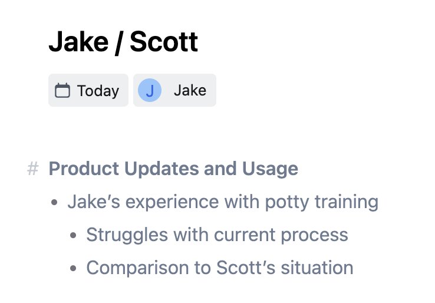The height and width of the screenshot is (303, 435).
Task: Place cursor in the word Jake in title
Action: (x=78, y=42)
